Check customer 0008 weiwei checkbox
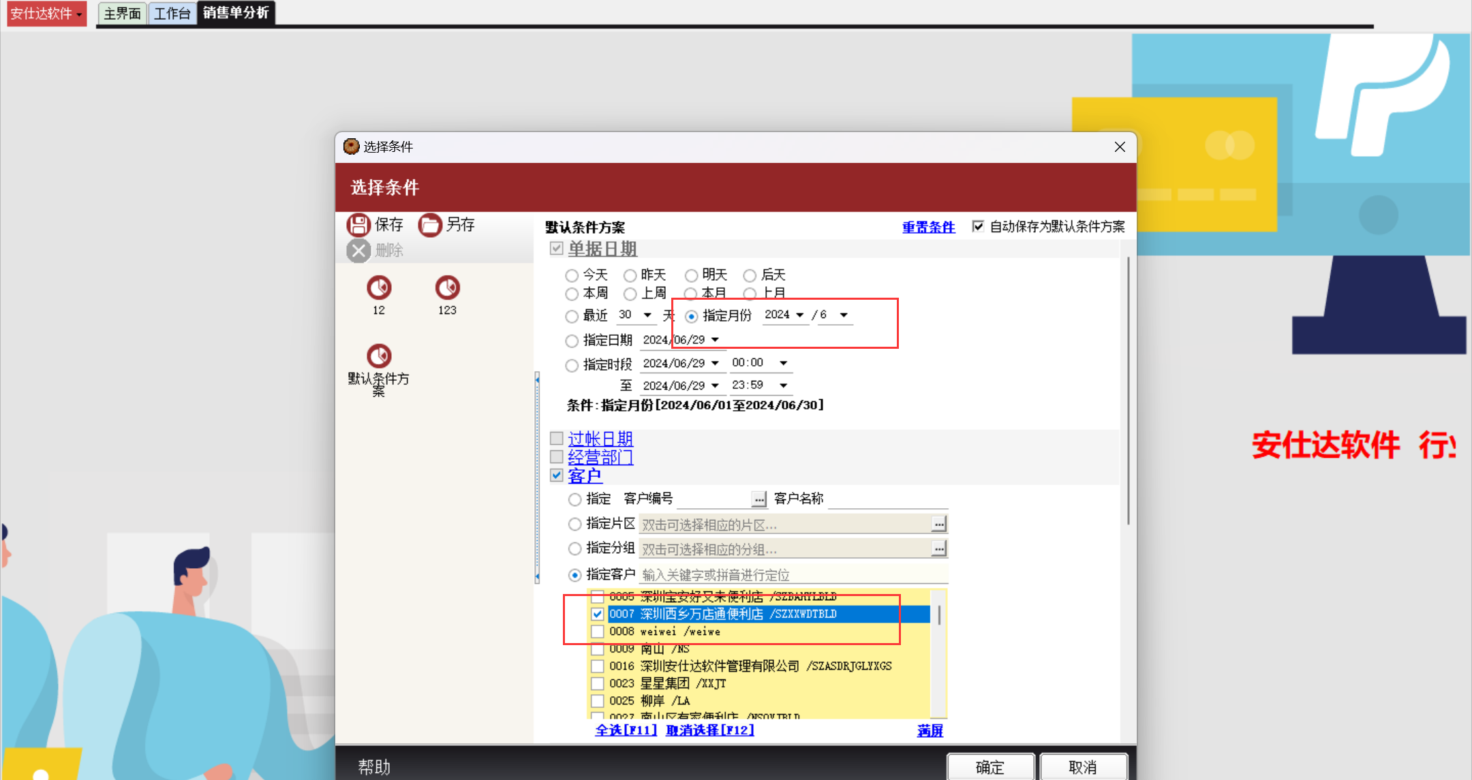 pyautogui.click(x=597, y=631)
